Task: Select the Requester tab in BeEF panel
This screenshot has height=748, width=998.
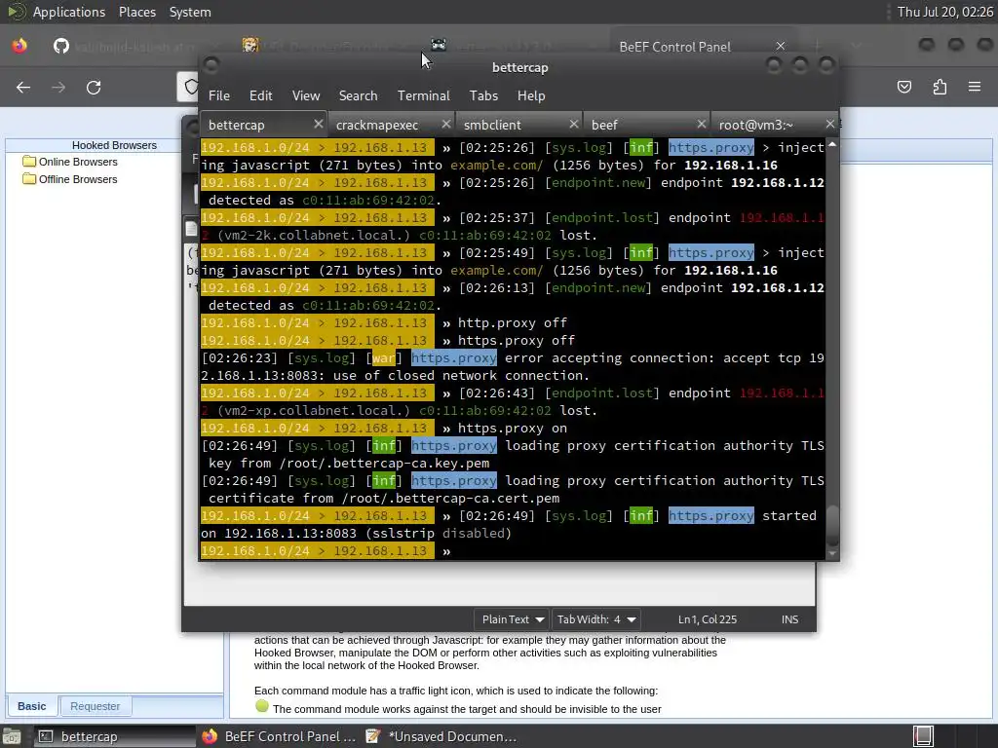Action: pos(95,706)
